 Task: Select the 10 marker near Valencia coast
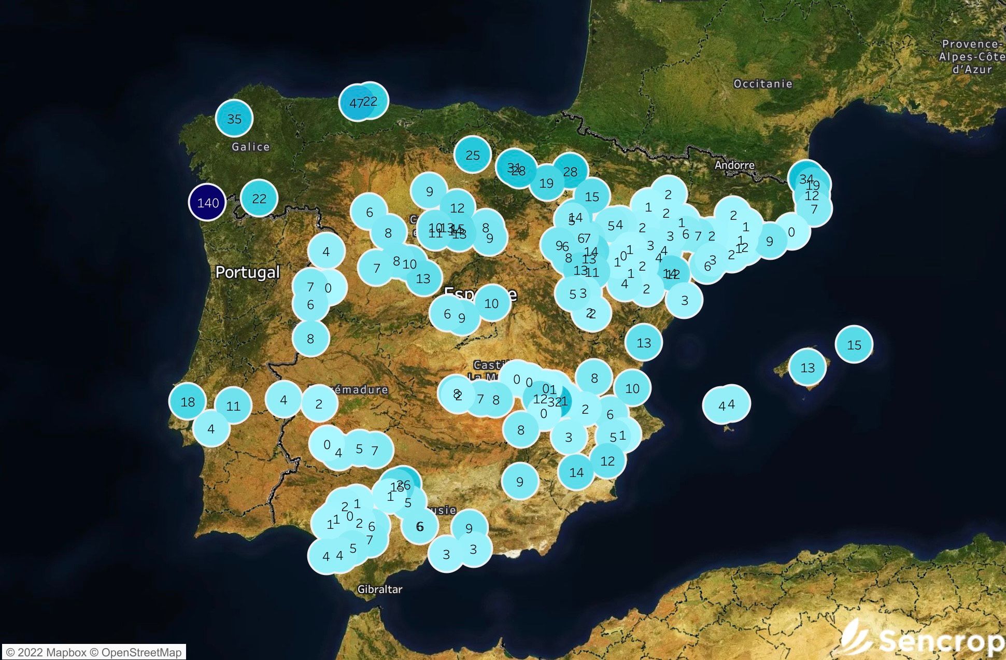pyautogui.click(x=632, y=388)
